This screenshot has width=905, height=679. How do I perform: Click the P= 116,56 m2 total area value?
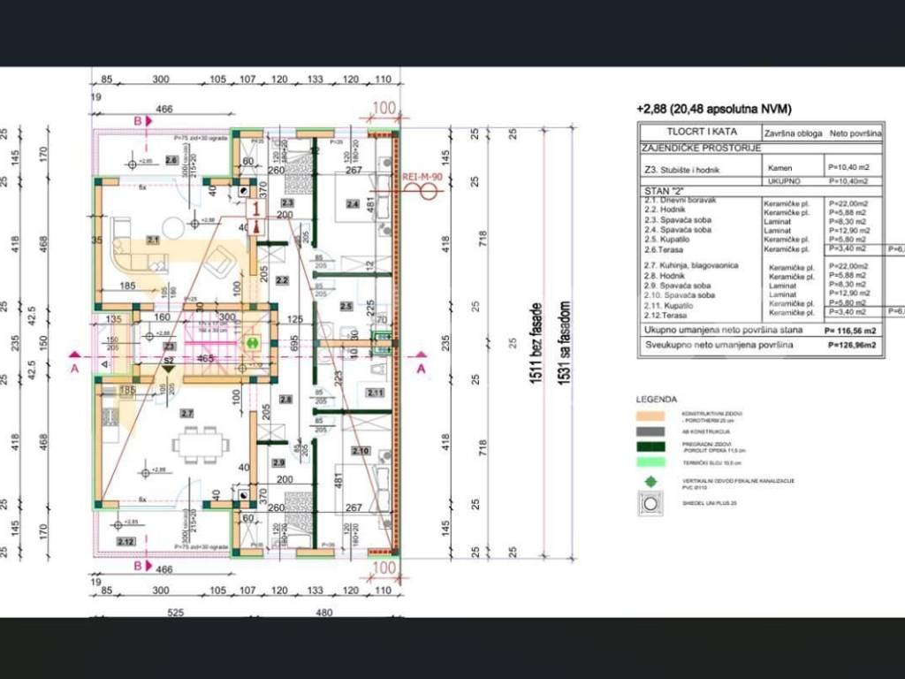point(850,329)
